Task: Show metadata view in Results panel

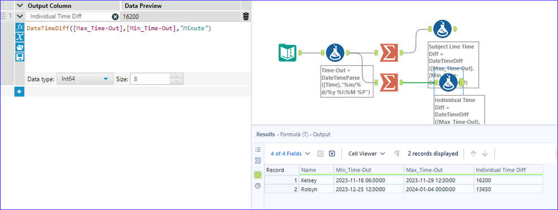Action: [258, 160]
